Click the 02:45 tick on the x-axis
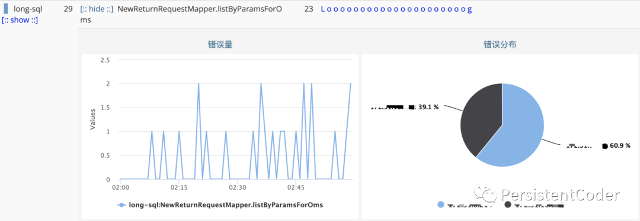 (296, 188)
